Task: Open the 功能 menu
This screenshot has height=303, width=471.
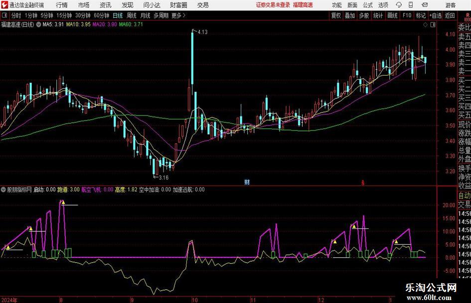Action: tap(337, 5)
